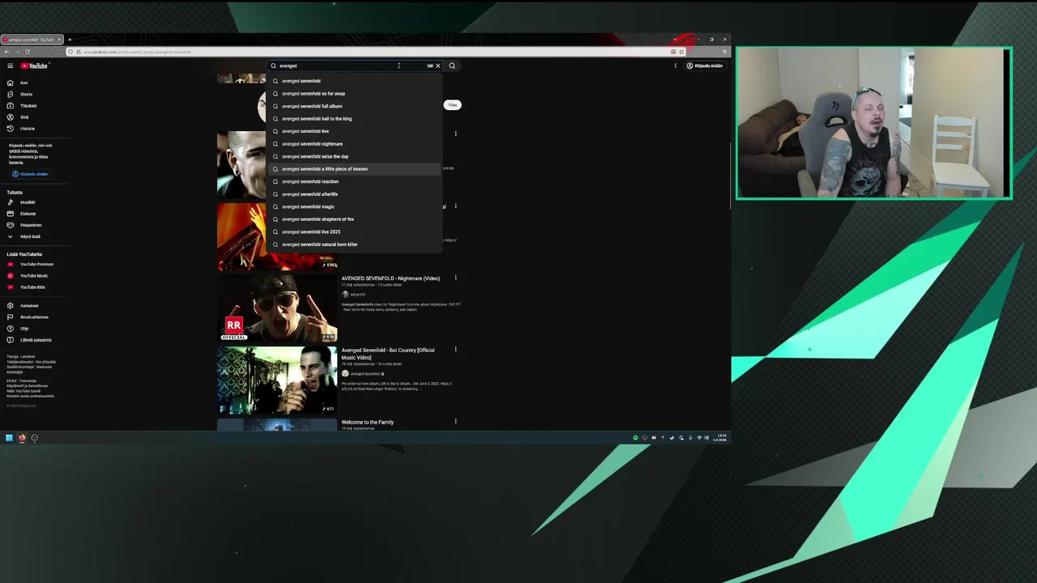Choose suggestion 'avenged sevenfold so far away'
Screen dimensions: 1037x583
(354, 93)
